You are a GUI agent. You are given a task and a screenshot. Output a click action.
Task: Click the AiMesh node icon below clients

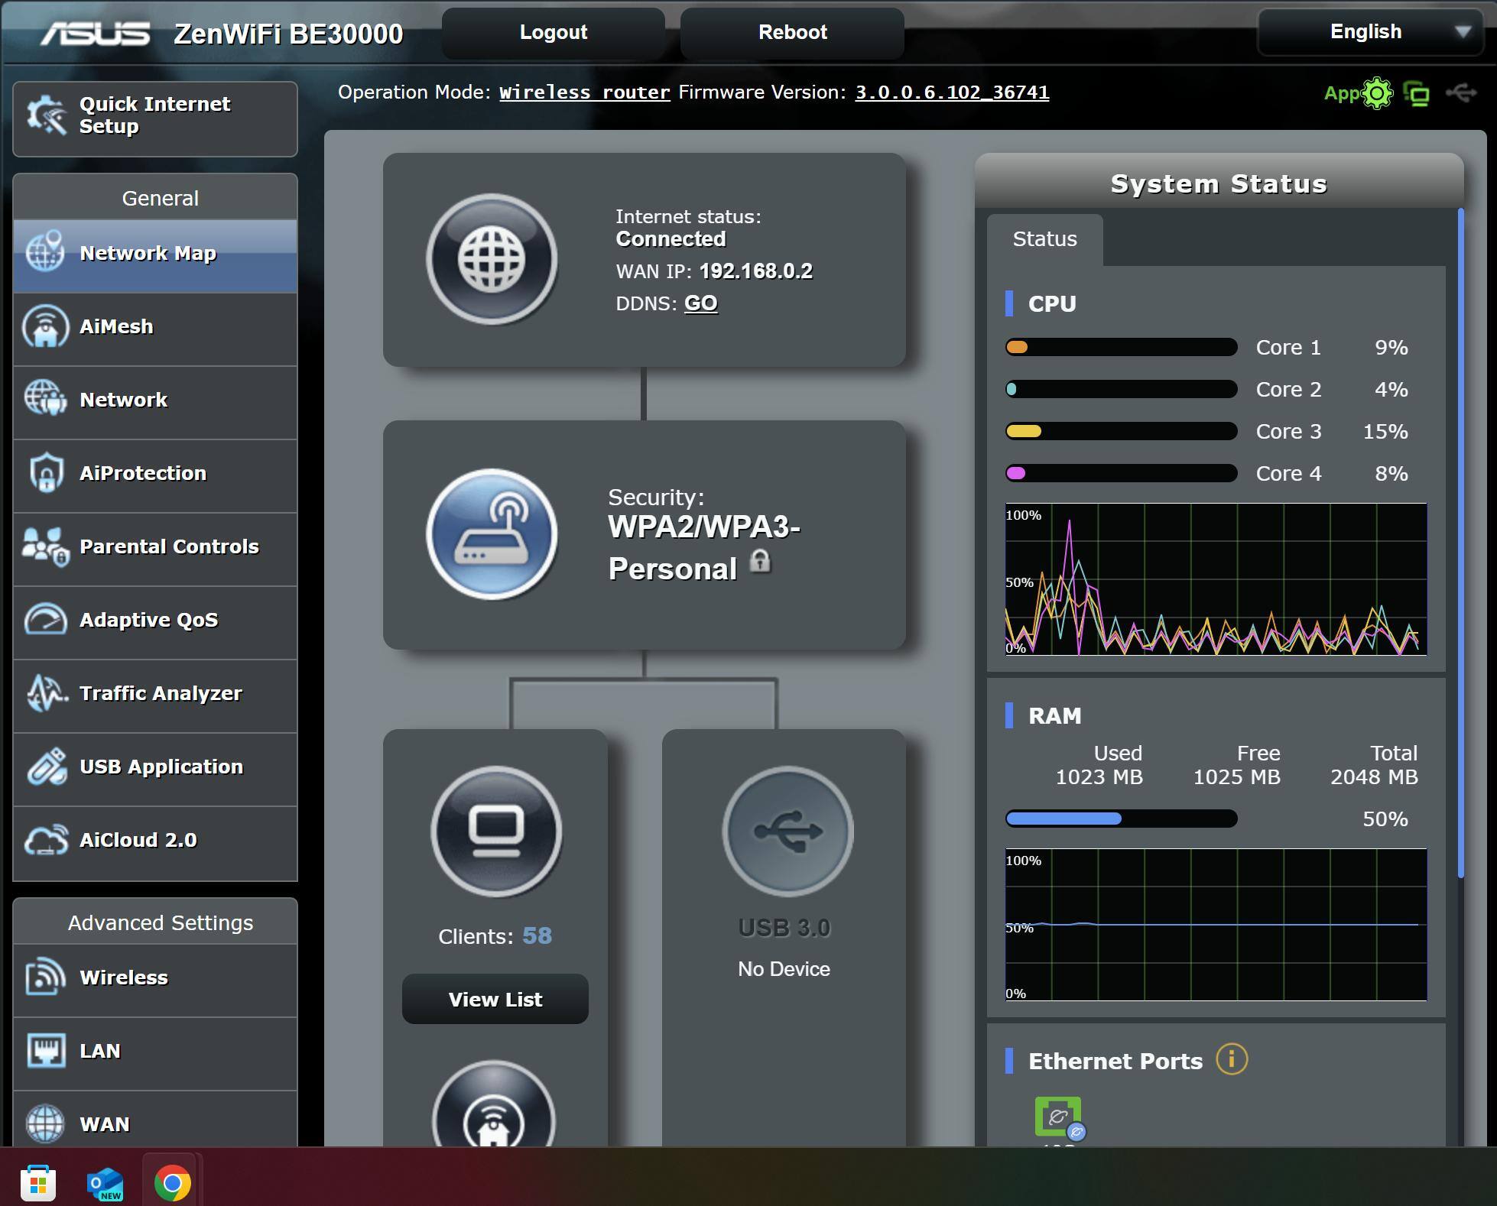[494, 1116]
